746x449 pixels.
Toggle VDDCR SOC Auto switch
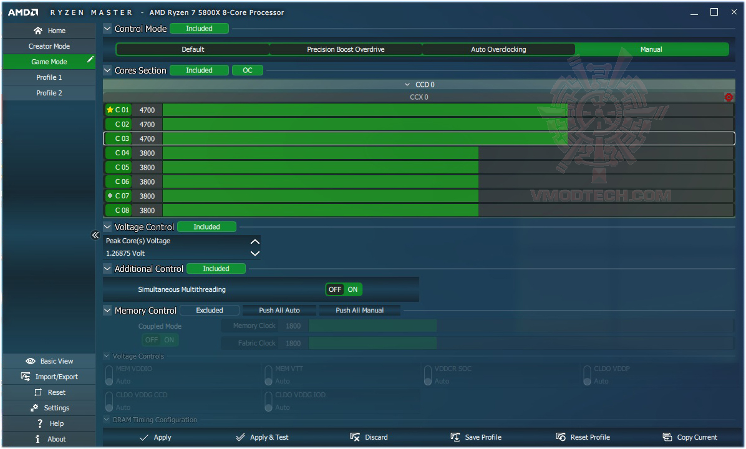point(428,375)
